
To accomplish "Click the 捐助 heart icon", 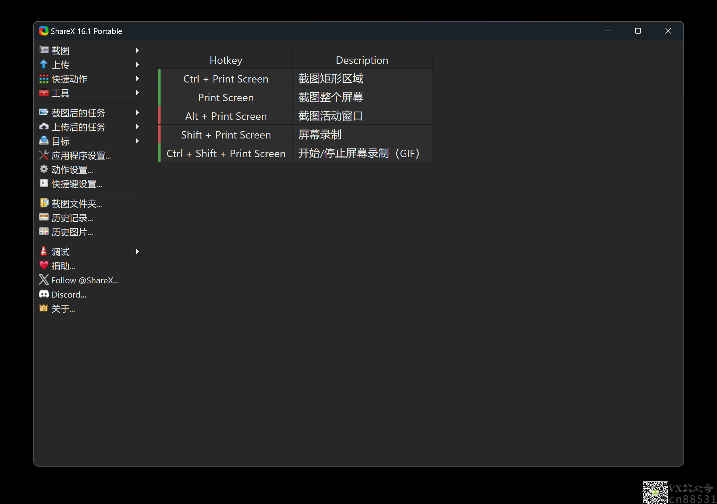I will tap(44, 265).
